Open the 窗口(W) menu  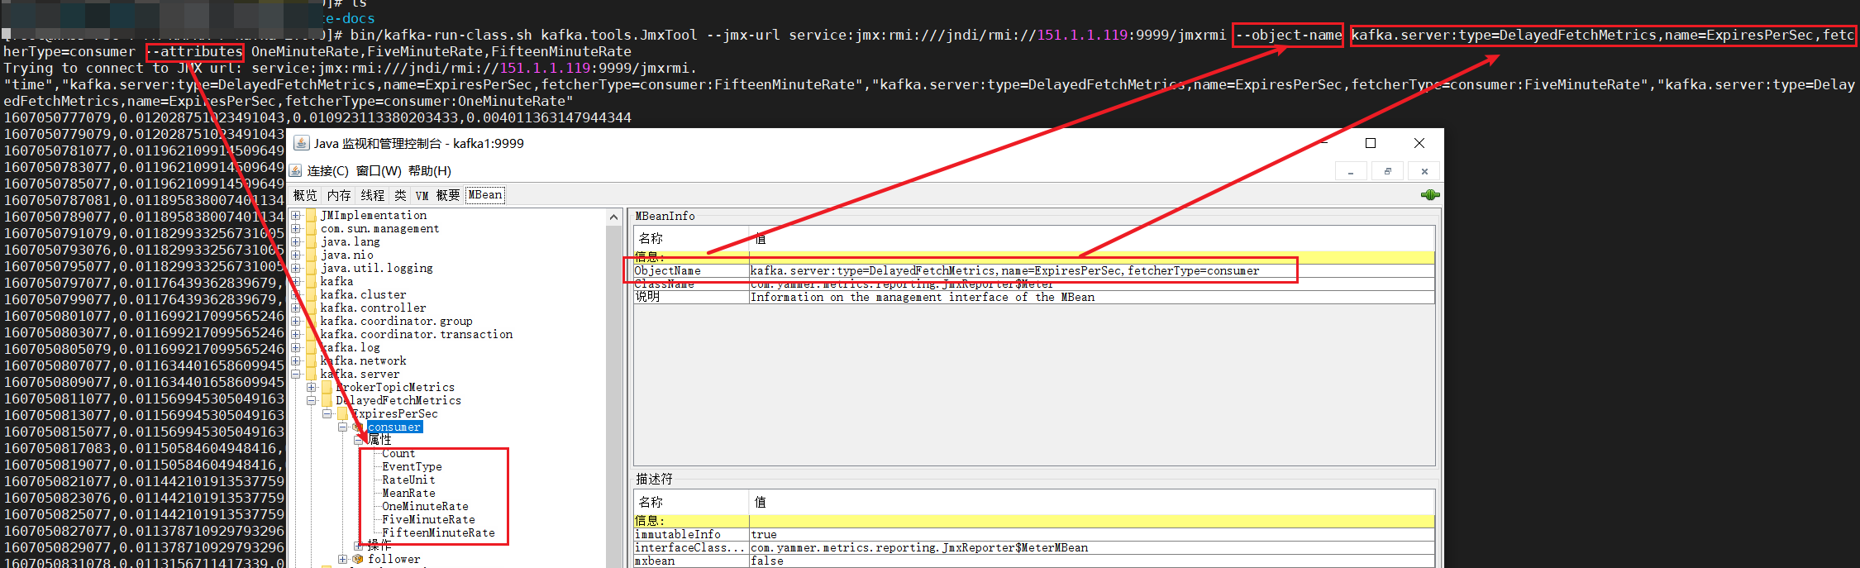[379, 171]
